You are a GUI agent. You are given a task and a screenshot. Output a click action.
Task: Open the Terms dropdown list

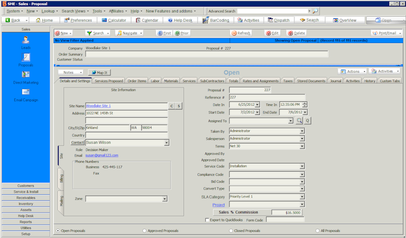coord(302,146)
